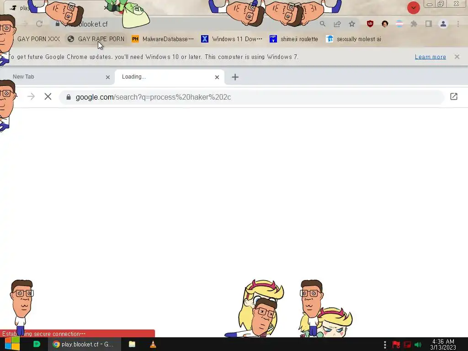This screenshot has width=468, height=351.
Task: Switch to play.blooket.cf Chrome taskbar item
Action: coord(85,344)
